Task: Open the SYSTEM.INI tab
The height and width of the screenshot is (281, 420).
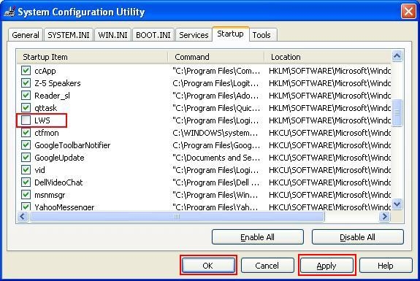Action: click(69, 35)
